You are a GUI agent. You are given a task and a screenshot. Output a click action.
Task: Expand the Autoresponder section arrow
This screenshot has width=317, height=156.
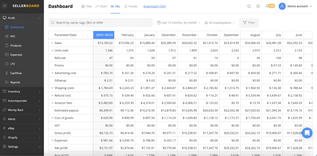[x=40, y=101]
